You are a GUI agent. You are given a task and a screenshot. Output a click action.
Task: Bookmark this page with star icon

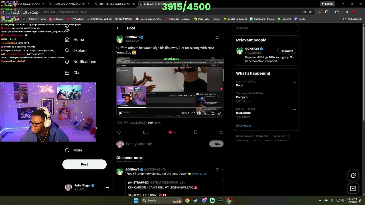click(310, 12)
